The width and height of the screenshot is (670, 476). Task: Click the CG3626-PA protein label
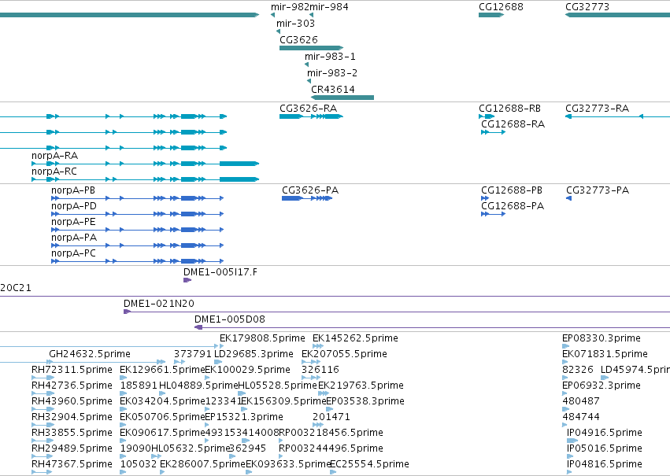310,190
